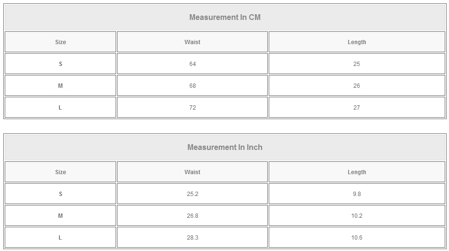449x251 pixels.
Task: Click the Size header in the Inch table
Action: [x=60, y=172]
